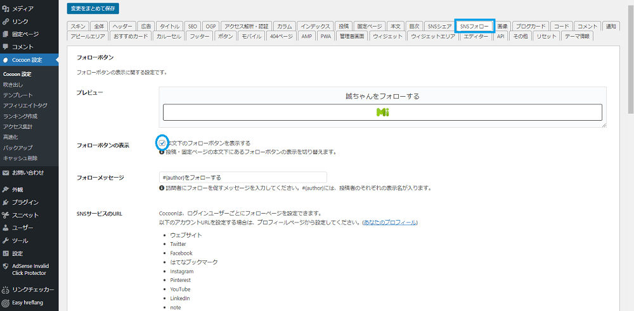634x311 pixels.
Task: Open the ウィジェットエリア tab
Action: click(433, 36)
